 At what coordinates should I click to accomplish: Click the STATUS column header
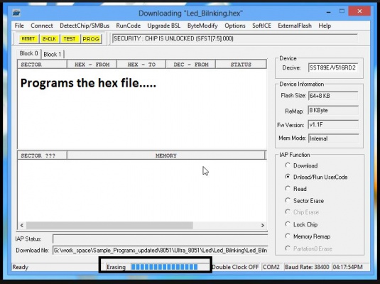[241, 65]
